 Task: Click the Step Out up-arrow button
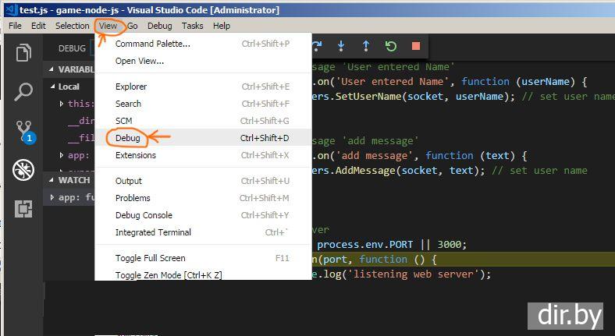(x=365, y=46)
